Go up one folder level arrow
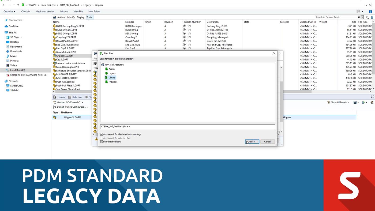This screenshot has width=375, height=211. pyautogui.click(x=18, y=5)
